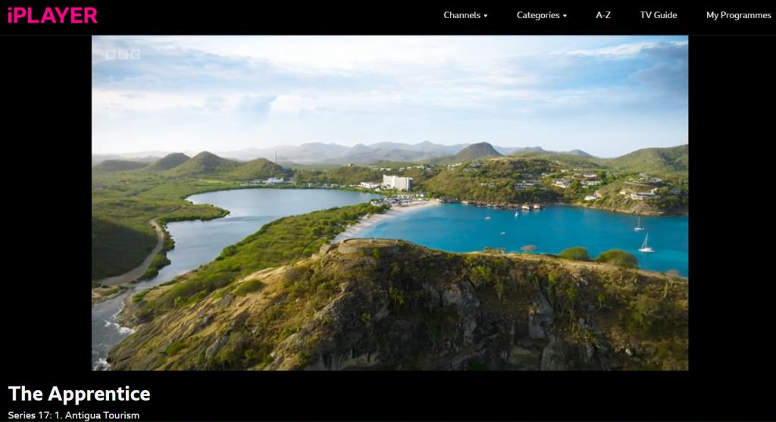Go to the A-Z programme listing

click(x=602, y=15)
